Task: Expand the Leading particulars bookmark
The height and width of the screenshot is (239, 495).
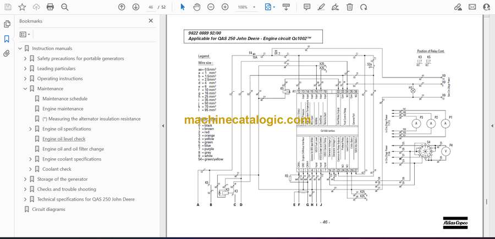Action: (x=25, y=69)
